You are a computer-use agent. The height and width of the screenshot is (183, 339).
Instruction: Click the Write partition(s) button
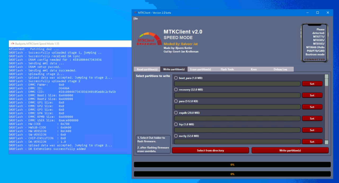[290, 150]
